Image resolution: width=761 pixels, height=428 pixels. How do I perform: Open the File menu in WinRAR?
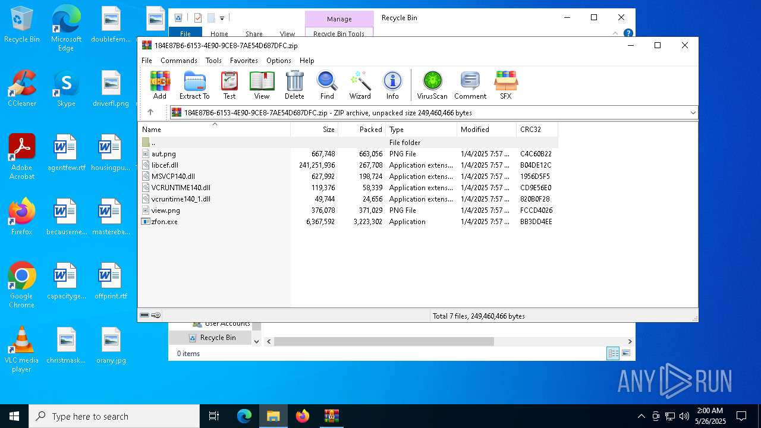[147, 61]
